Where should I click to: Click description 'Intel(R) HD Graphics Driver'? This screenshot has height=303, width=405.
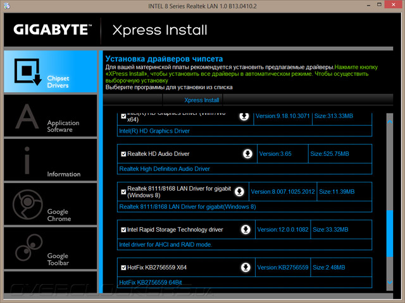click(x=154, y=131)
